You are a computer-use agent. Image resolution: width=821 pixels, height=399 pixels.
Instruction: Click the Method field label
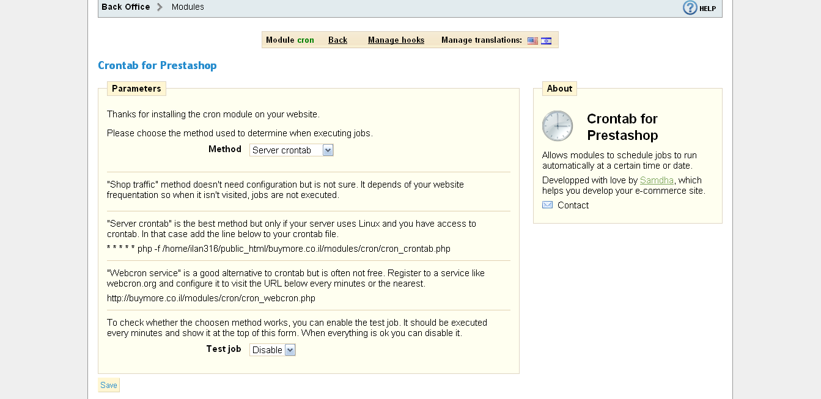[x=225, y=149]
